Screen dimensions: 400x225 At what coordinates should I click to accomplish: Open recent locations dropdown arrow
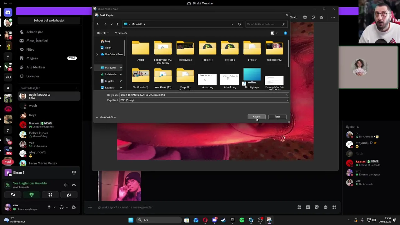[x=111, y=24]
